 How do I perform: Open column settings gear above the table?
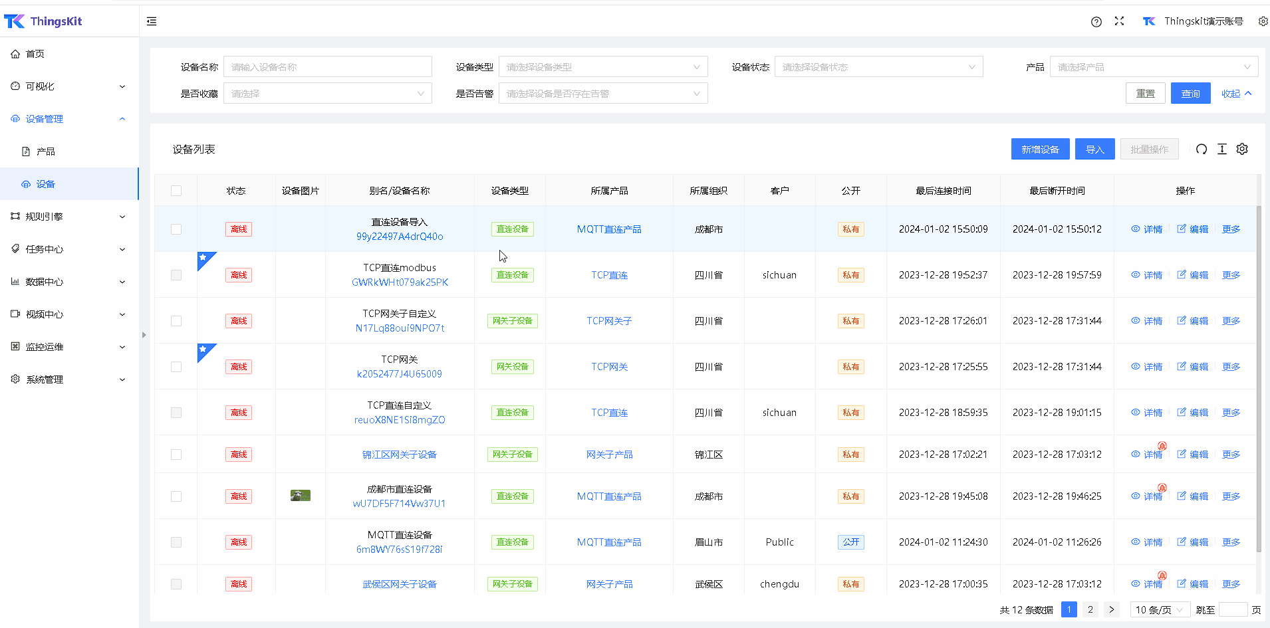click(1242, 150)
